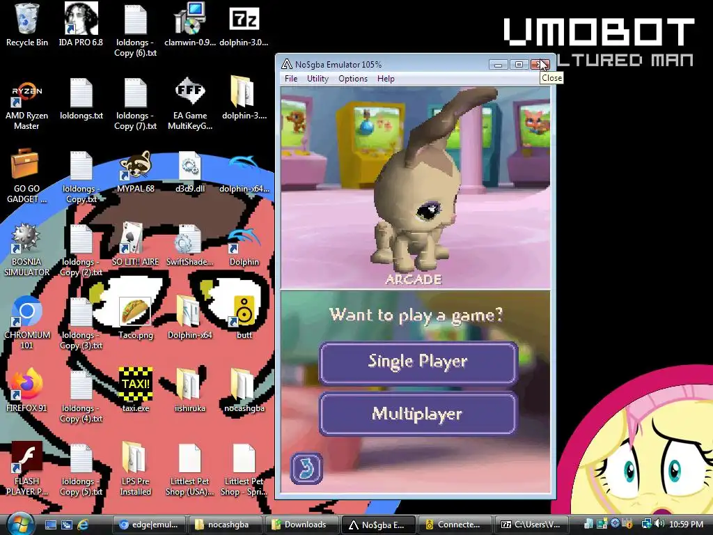This screenshot has width=713, height=535.
Task: Select Littlest Pet Shop (USA) file
Action: point(190,470)
